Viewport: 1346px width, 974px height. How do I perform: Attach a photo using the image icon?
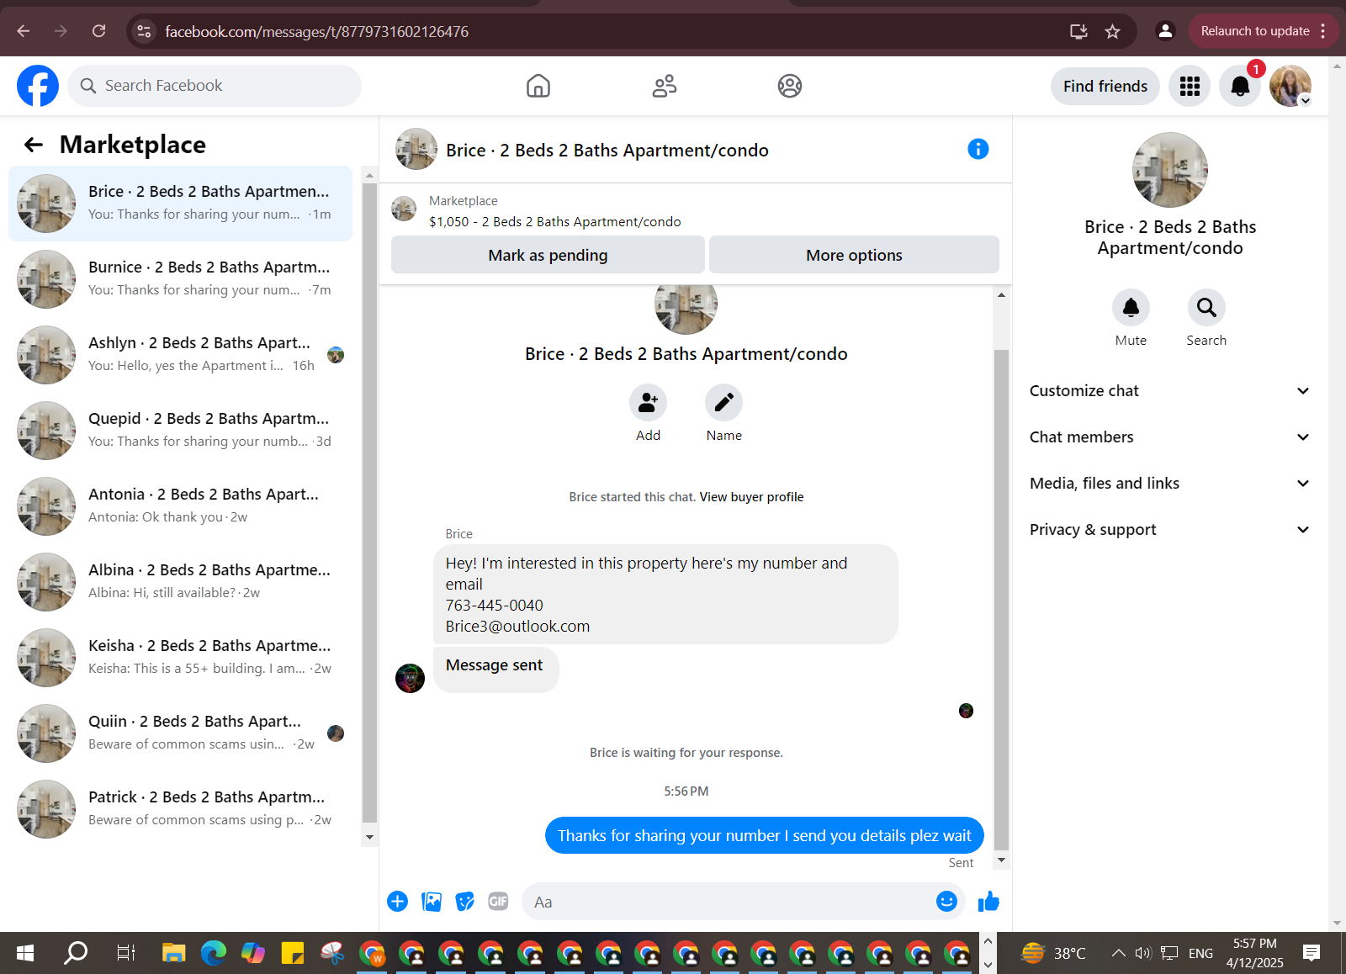[x=432, y=902]
